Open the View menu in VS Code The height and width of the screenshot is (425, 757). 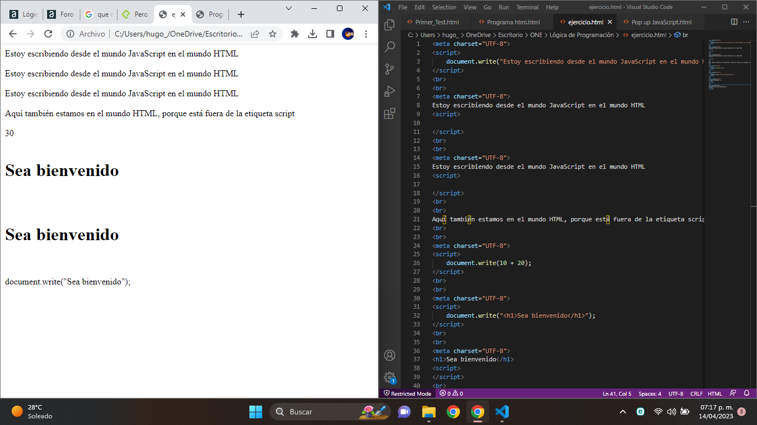click(470, 7)
